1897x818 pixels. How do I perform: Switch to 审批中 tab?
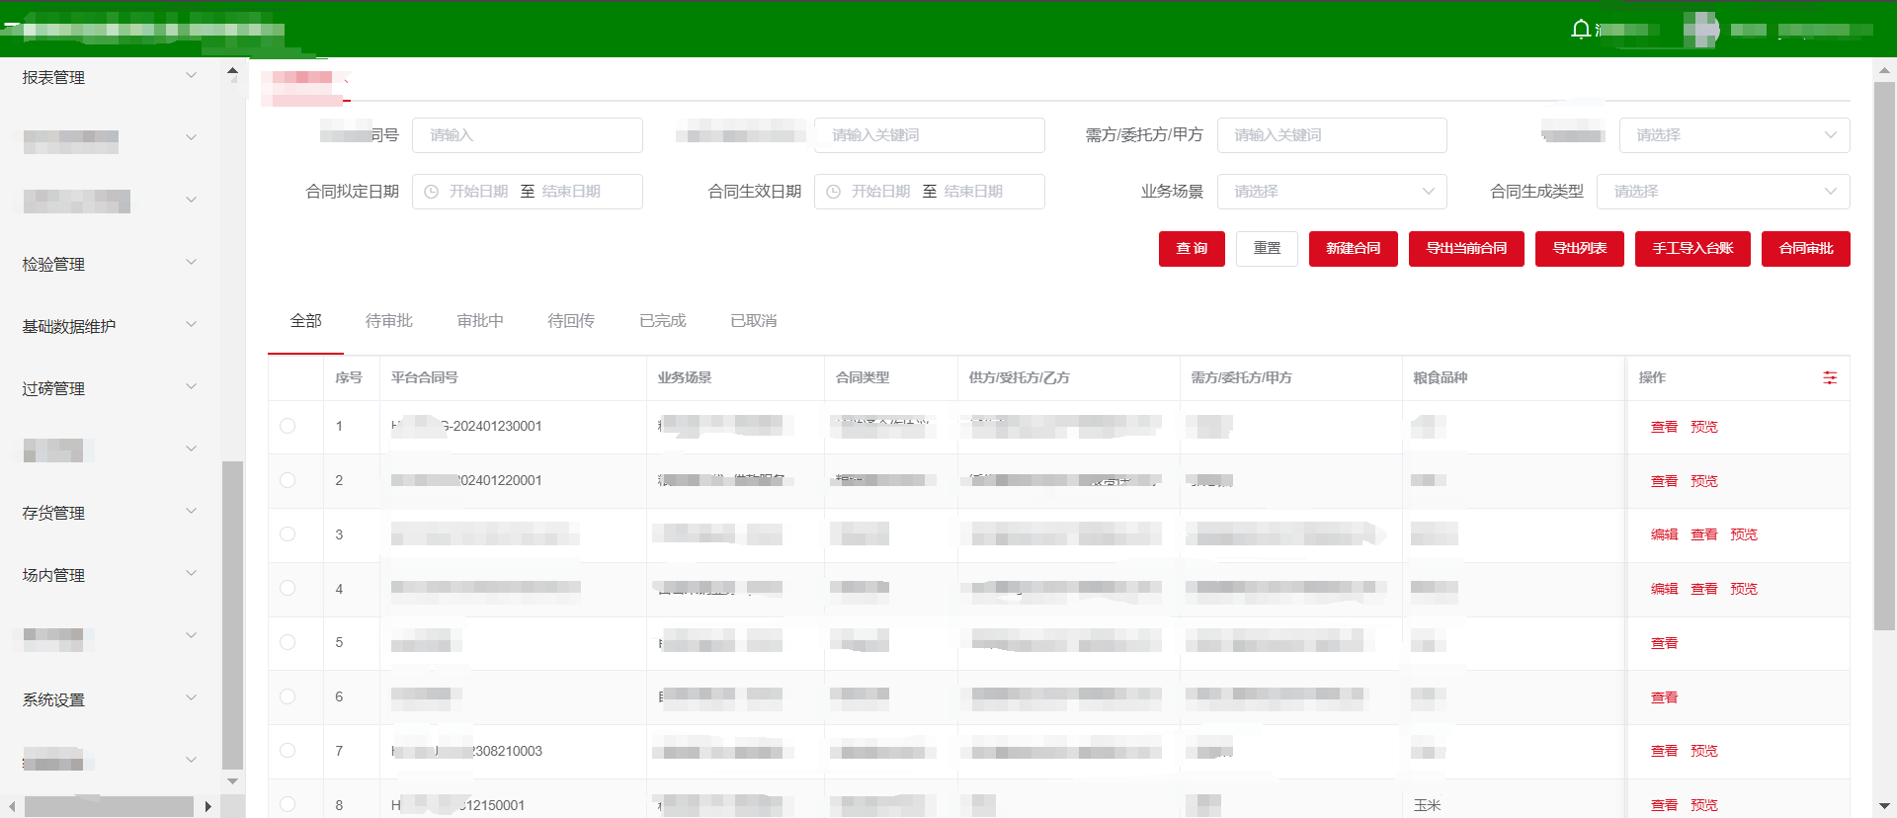tap(480, 321)
